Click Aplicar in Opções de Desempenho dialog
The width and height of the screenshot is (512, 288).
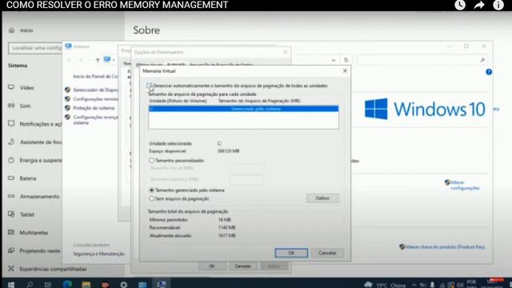[x=274, y=266]
